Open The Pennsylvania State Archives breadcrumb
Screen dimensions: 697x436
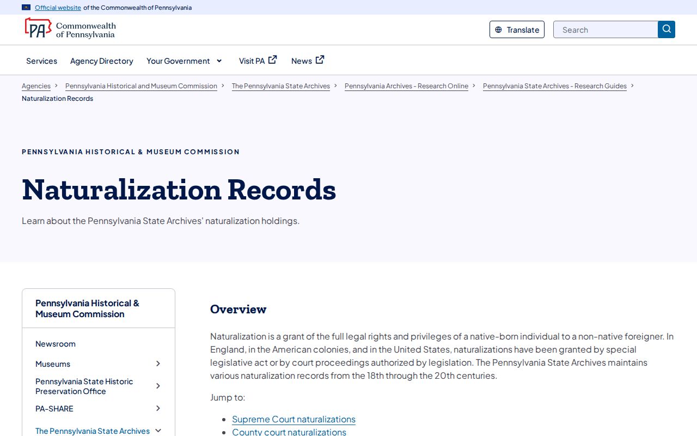point(281,86)
